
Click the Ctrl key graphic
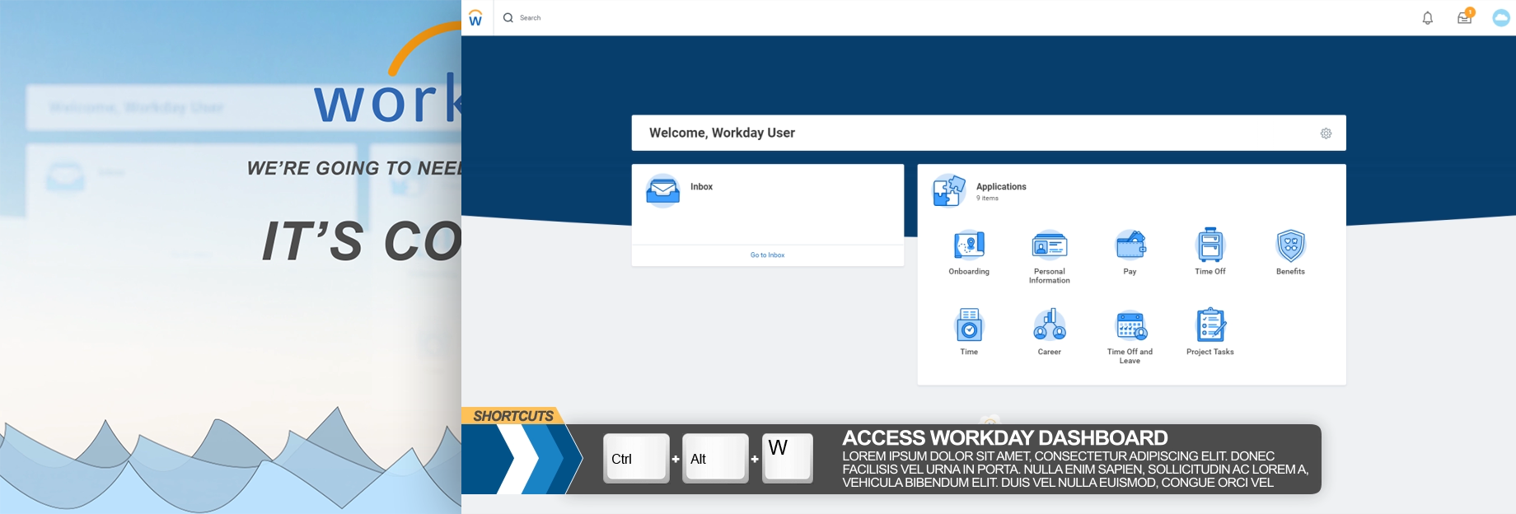coord(636,458)
